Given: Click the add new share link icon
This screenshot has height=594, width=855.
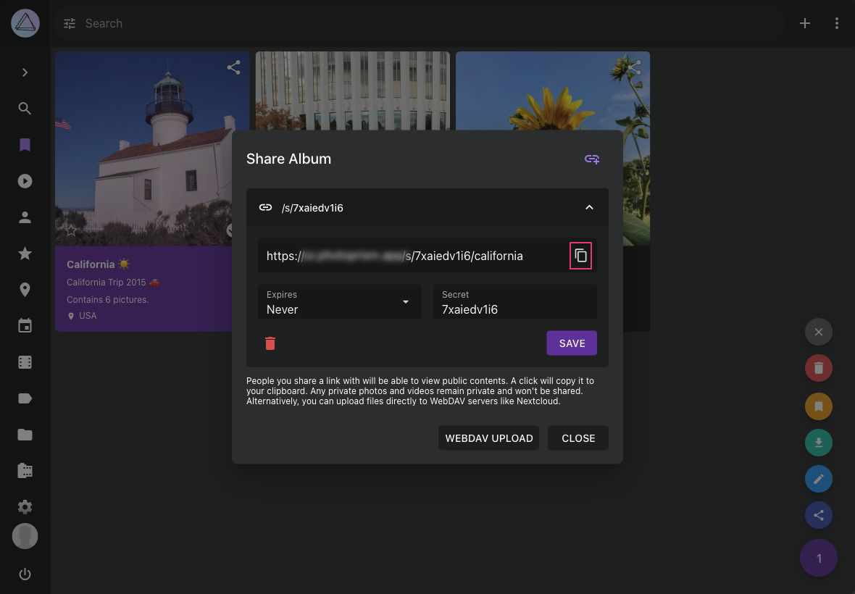Looking at the screenshot, I should (x=592, y=159).
